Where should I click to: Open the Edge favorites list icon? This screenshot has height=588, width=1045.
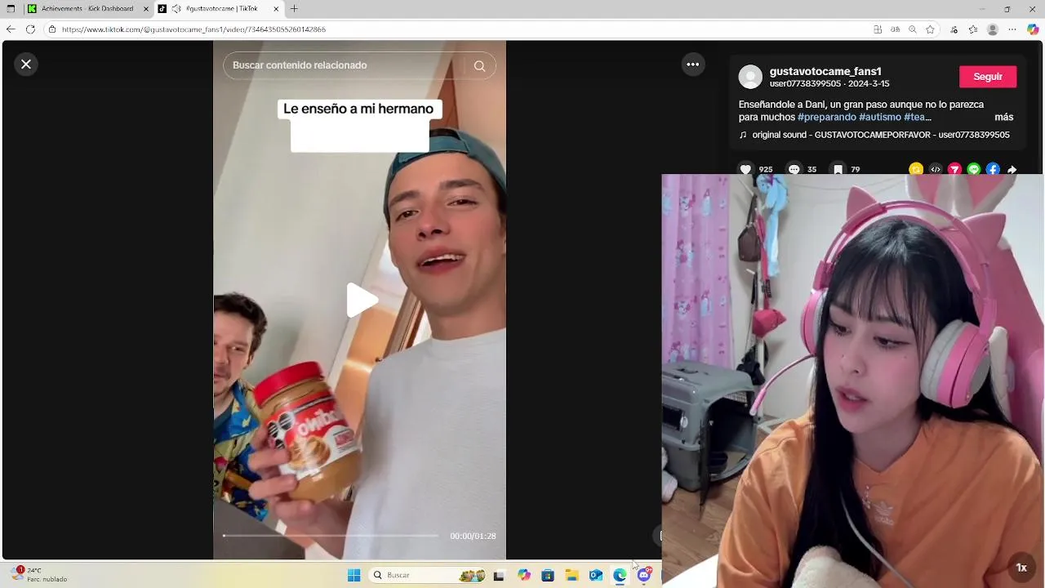973,29
